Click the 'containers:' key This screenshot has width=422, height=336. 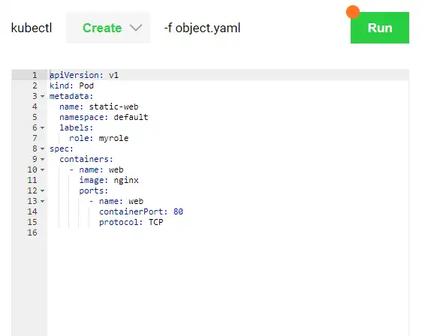(x=86, y=159)
